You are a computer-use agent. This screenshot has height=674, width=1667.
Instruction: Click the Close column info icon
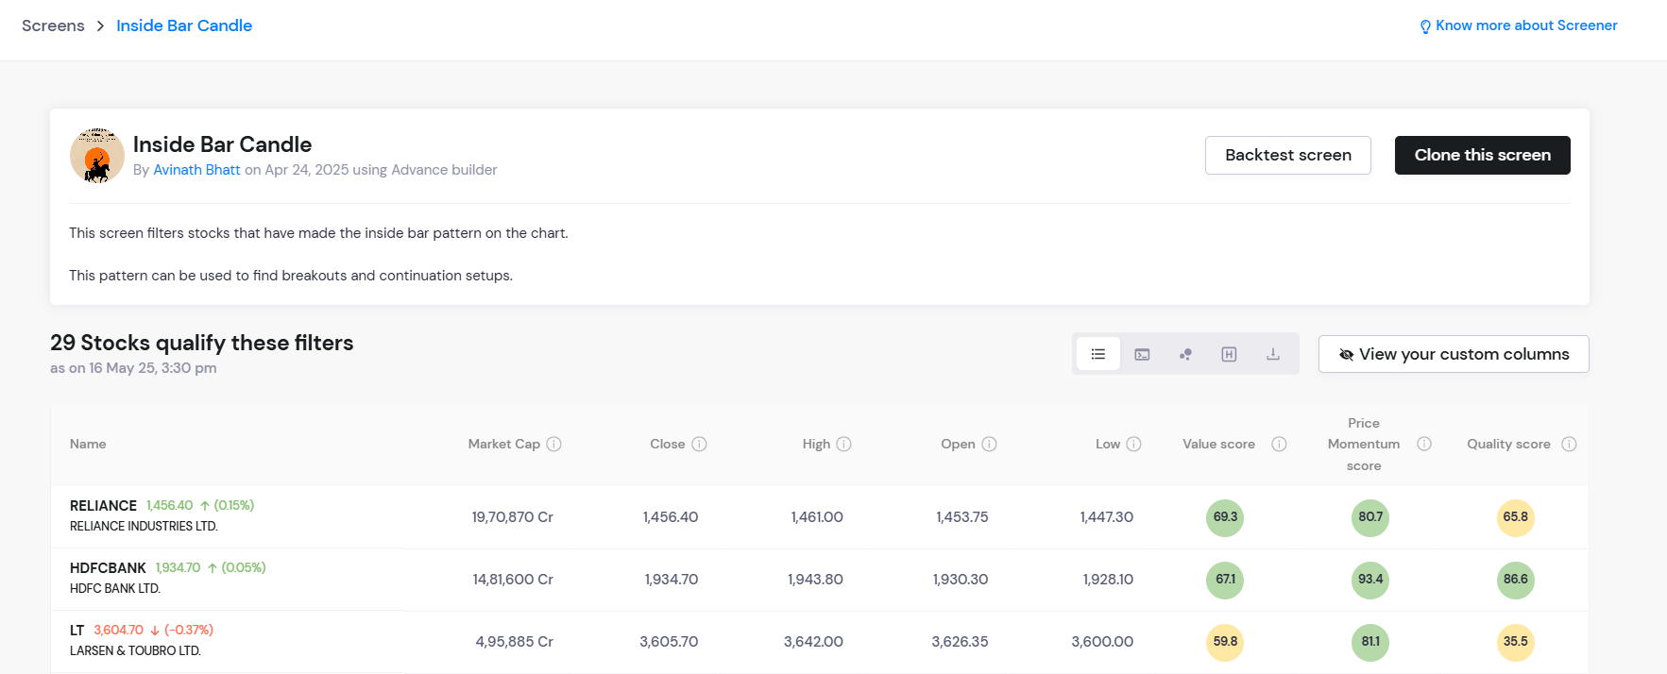(x=700, y=444)
